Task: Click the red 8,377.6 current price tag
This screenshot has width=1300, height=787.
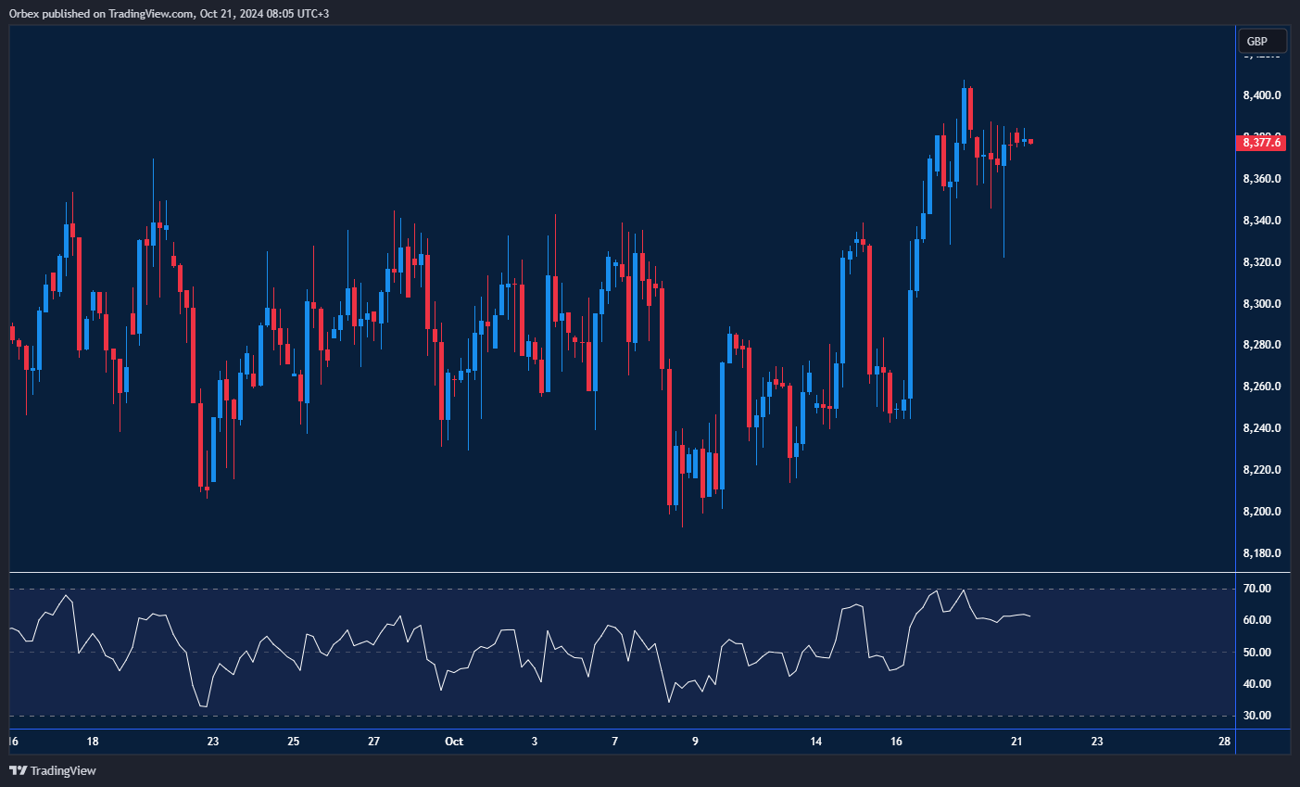Action: click(x=1261, y=142)
